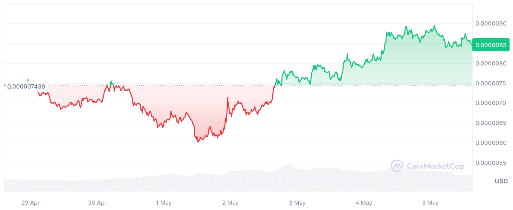Select the green 0.0000085 current price tag

pos(491,45)
